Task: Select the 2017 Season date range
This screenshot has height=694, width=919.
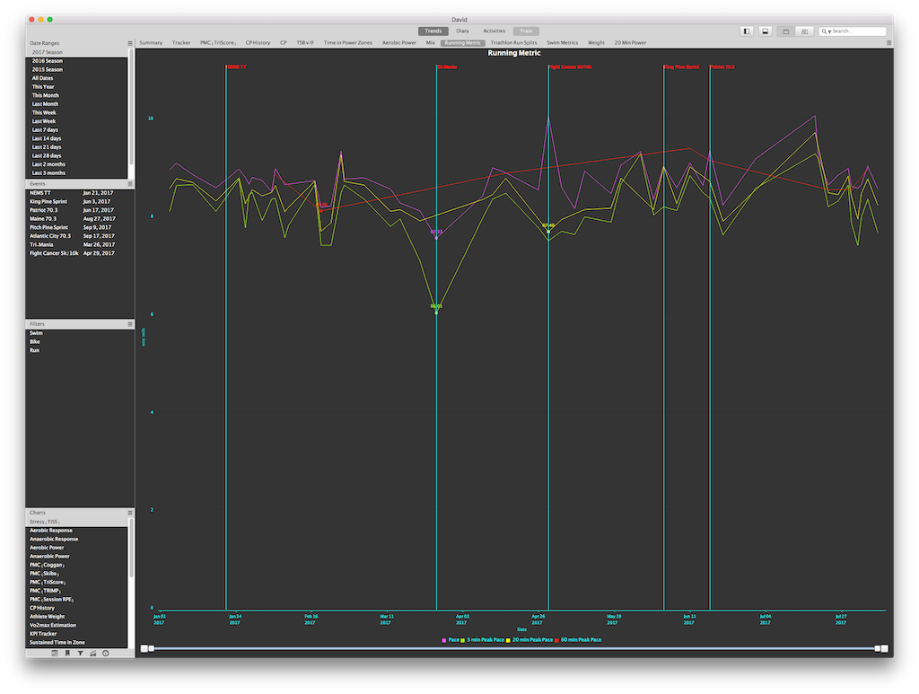Action: [76, 52]
